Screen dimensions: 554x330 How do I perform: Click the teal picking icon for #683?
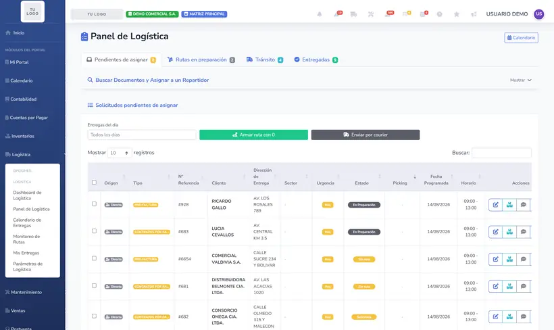click(x=509, y=232)
